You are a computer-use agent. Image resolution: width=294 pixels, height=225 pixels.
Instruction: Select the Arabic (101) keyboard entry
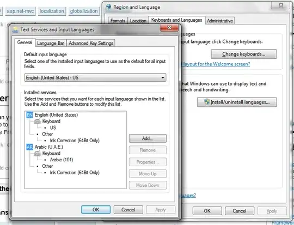[x=62, y=160]
